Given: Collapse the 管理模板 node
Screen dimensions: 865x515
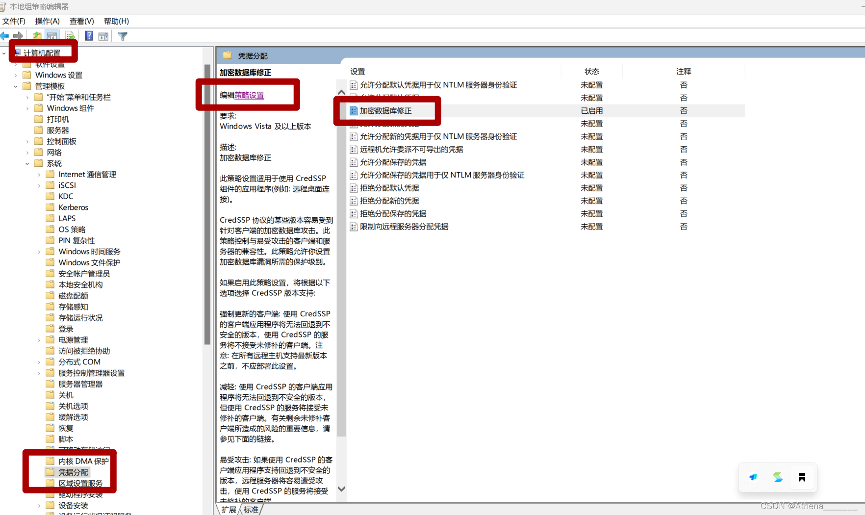Looking at the screenshot, I should click(16, 86).
